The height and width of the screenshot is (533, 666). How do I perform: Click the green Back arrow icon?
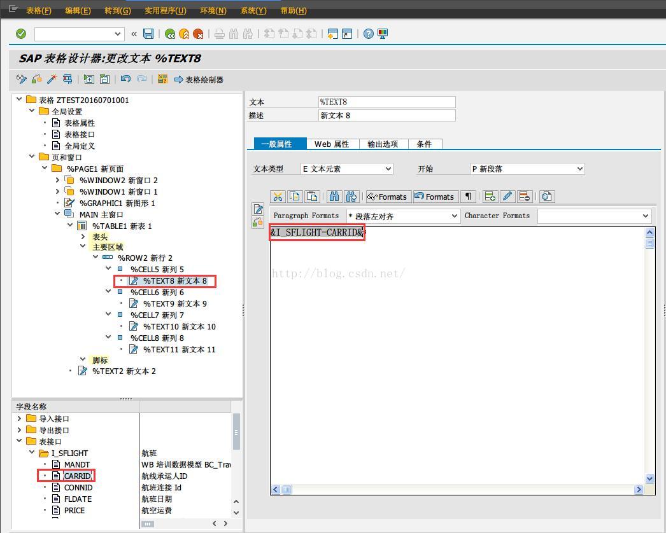(170, 34)
